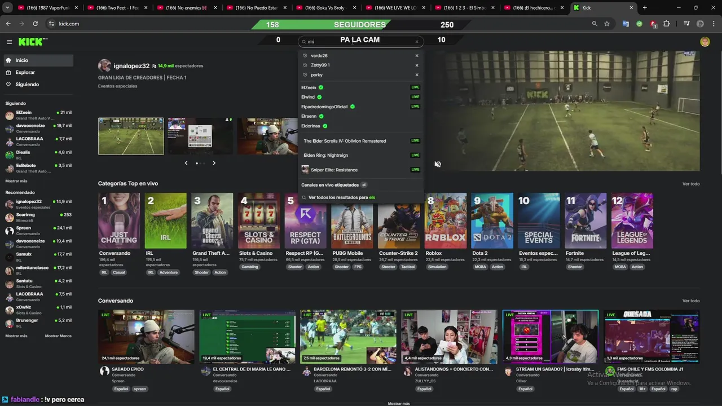
Task: Switch to '1987 VaporFunk' tab
Action: [x=48, y=8]
